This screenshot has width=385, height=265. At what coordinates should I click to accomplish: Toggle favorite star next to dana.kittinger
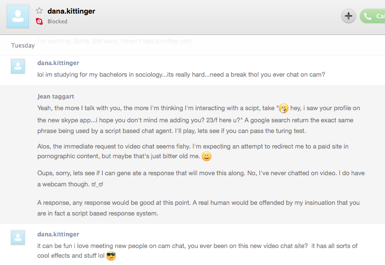tap(39, 11)
